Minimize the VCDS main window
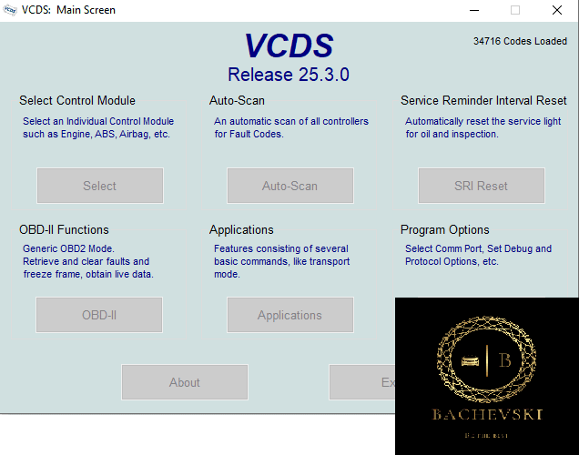 [472, 10]
